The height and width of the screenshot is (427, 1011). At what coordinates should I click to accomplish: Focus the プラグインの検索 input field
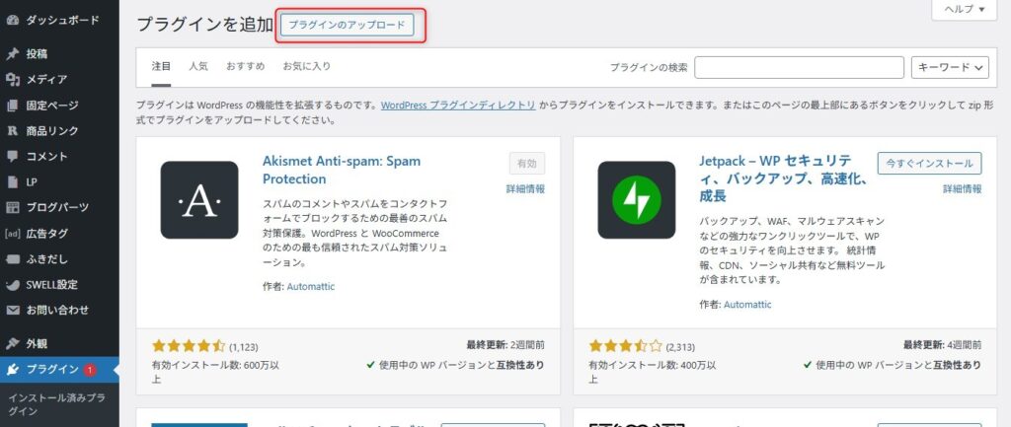[799, 67]
